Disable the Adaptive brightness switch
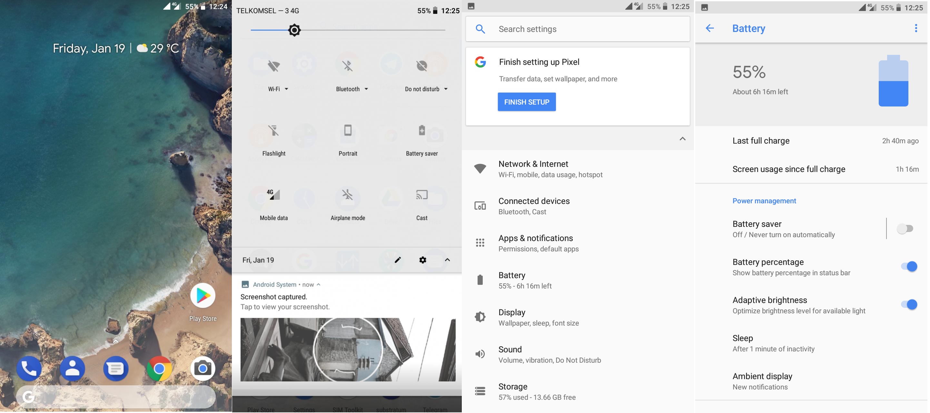Viewport: 930px width, 413px height. [x=909, y=305]
